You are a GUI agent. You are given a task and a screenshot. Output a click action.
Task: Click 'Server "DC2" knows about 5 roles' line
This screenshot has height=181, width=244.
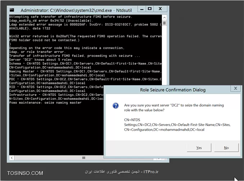40,60
